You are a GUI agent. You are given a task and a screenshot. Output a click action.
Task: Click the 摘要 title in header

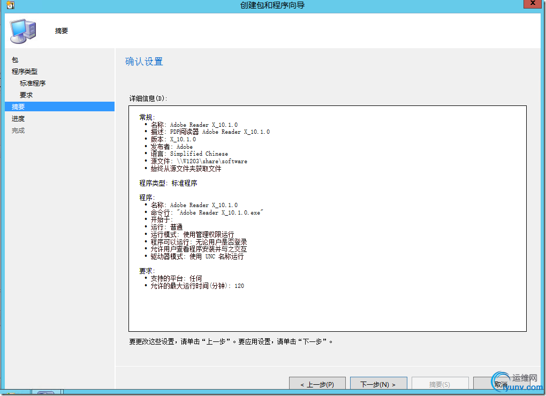pyautogui.click(x=61, y=31)
